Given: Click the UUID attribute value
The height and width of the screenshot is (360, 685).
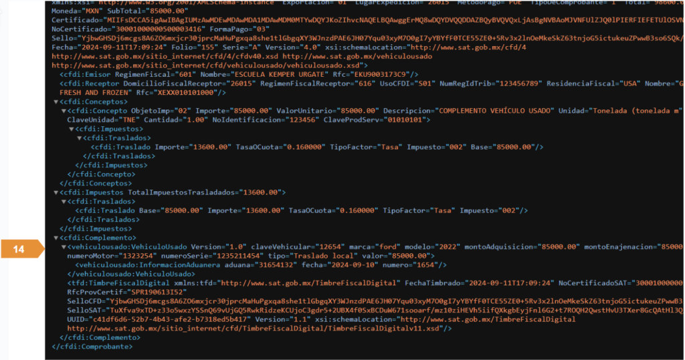Looking at the screenshot, I should 161,319.
